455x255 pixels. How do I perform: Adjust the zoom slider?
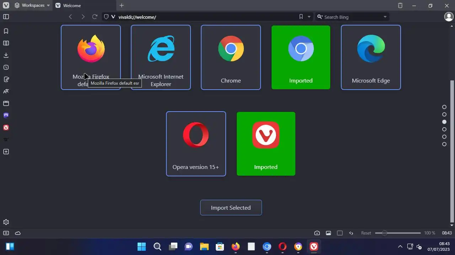tap(398, 233)
